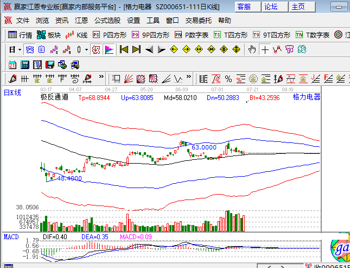Expand the first drawing toolbar overflow chevron
350x268 pixels.
pos(101,77)
